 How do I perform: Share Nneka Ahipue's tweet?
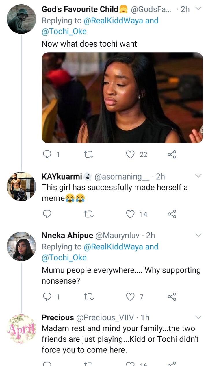point(172,297)
